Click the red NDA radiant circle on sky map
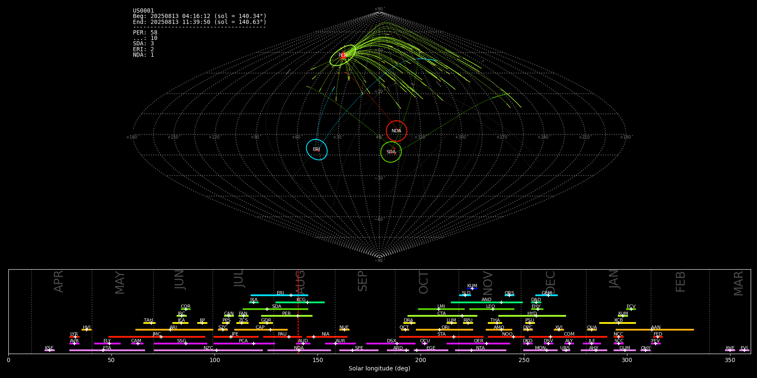 click(x=397, y=131)
